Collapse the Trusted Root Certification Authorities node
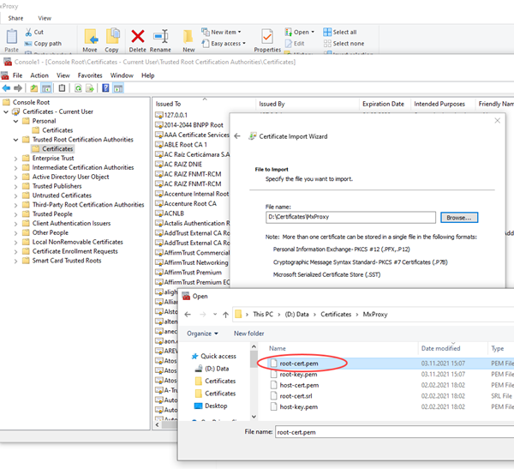This screenshot has height=469, width=514. coord(16,140)
